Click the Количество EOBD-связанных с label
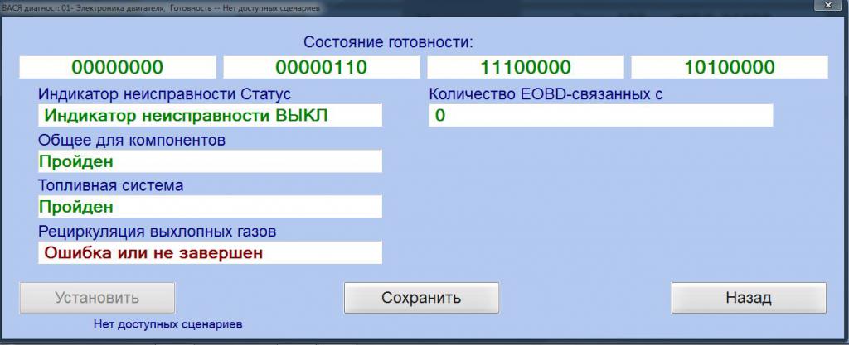The height and width of the screenshot is (345, 849). pos(546,94)
